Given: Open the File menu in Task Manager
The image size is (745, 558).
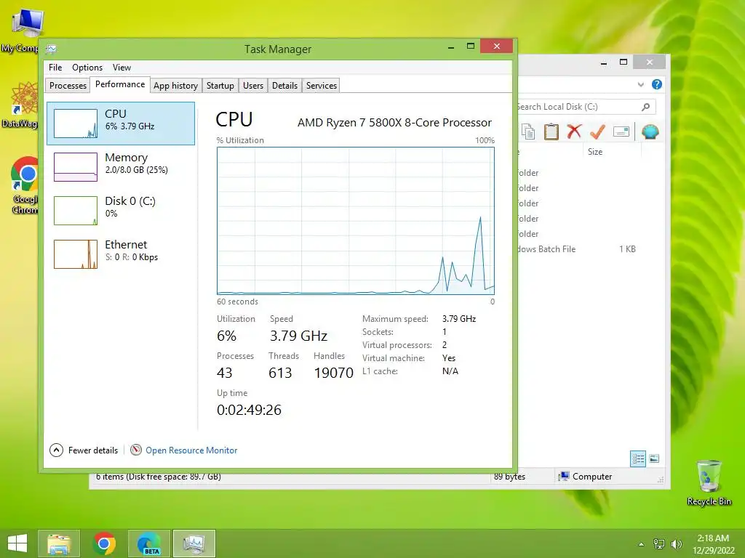Looking at the screenshot, I should (x=55, y=68).
